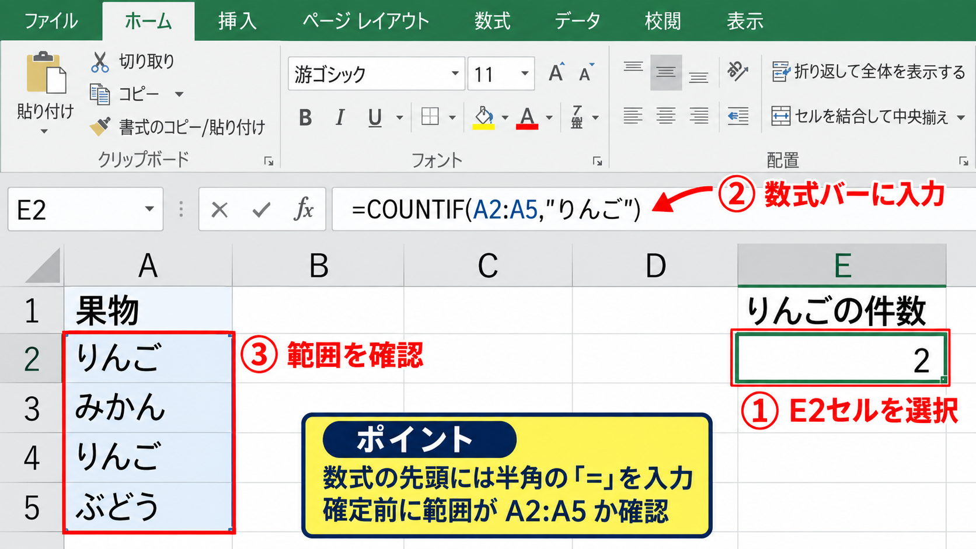Image resolution: width=976 pixels, height=549 pixels.
Task: Toggle Bold formatting
Action: 305,117
